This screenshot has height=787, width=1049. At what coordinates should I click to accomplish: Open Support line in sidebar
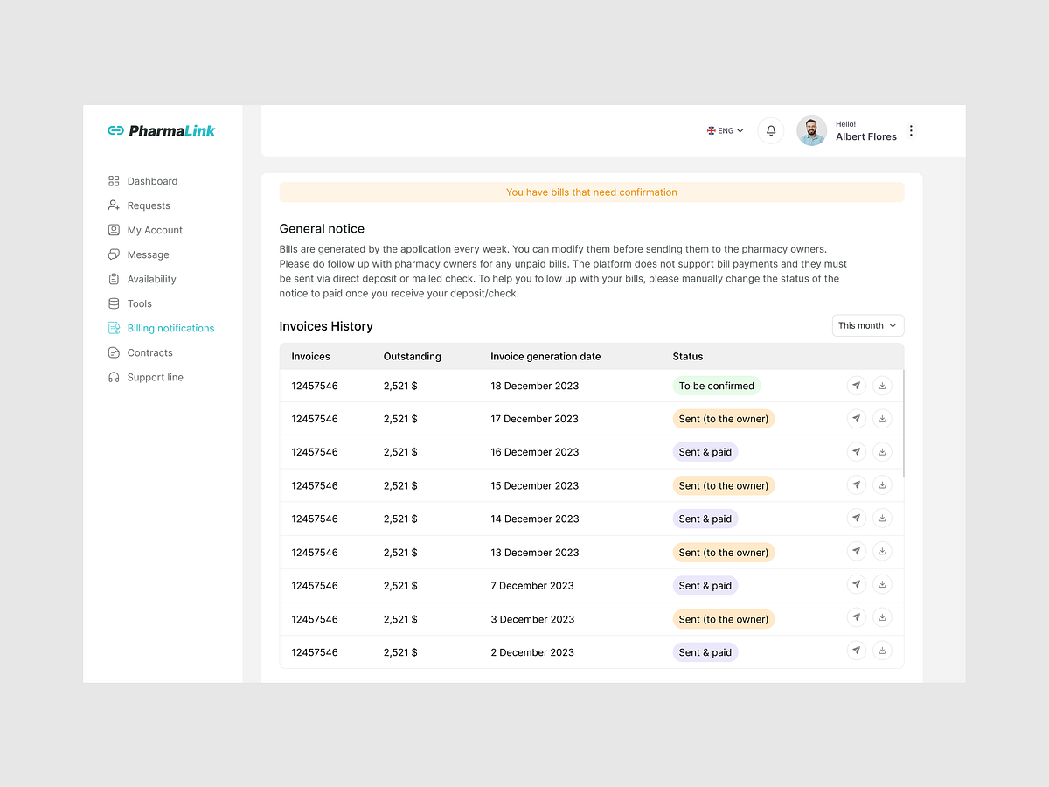click(145, 377)
